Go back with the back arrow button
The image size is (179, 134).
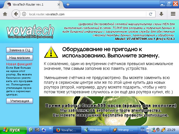16,14
